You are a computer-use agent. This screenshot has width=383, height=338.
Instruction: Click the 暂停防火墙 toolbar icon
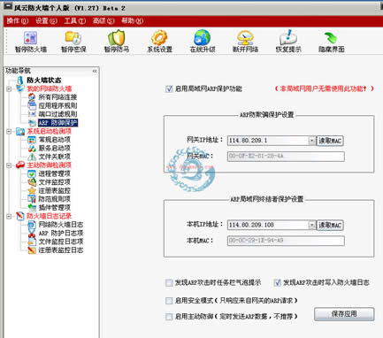(x=31, y=38)
